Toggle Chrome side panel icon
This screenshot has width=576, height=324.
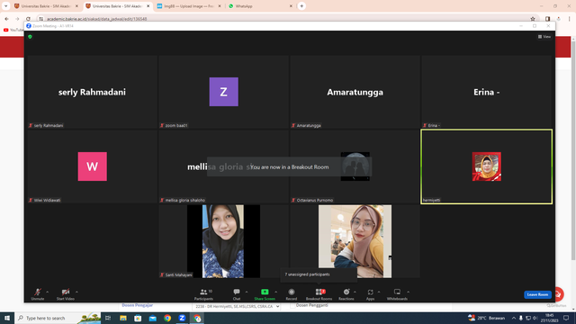548,19
